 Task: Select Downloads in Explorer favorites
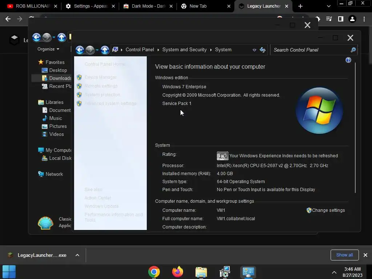(56, 78)
